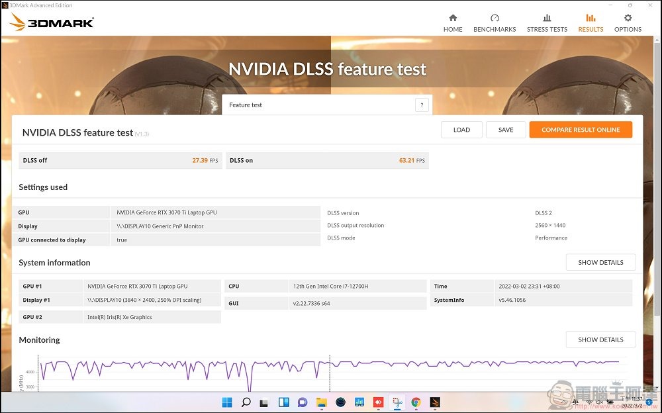Show details for System information
The height and width of the screenshot is (413, 662).
tap(600, 262)
